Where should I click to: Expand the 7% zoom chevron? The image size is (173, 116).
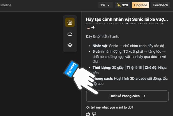coord(108,5)
